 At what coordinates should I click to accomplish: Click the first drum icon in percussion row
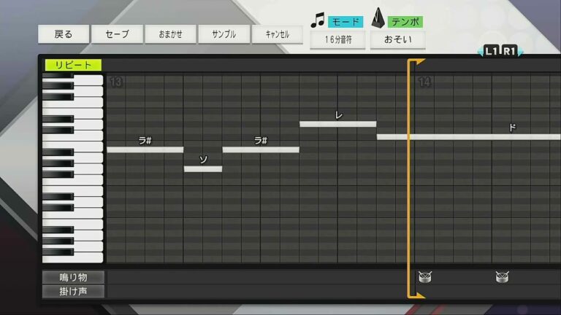[x=425, y=276]
